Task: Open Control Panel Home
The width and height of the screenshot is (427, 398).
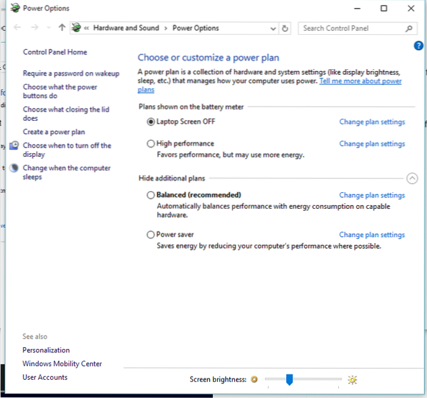Action: point(55,52)
